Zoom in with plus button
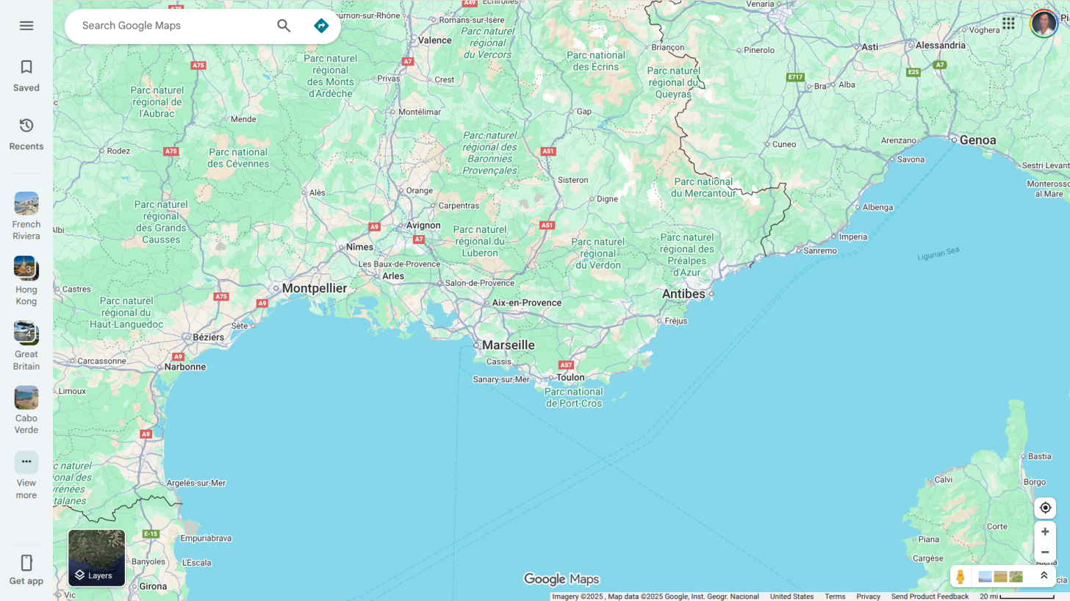The height and width of the screenshot is (601, 1070). coord(1045,531)
